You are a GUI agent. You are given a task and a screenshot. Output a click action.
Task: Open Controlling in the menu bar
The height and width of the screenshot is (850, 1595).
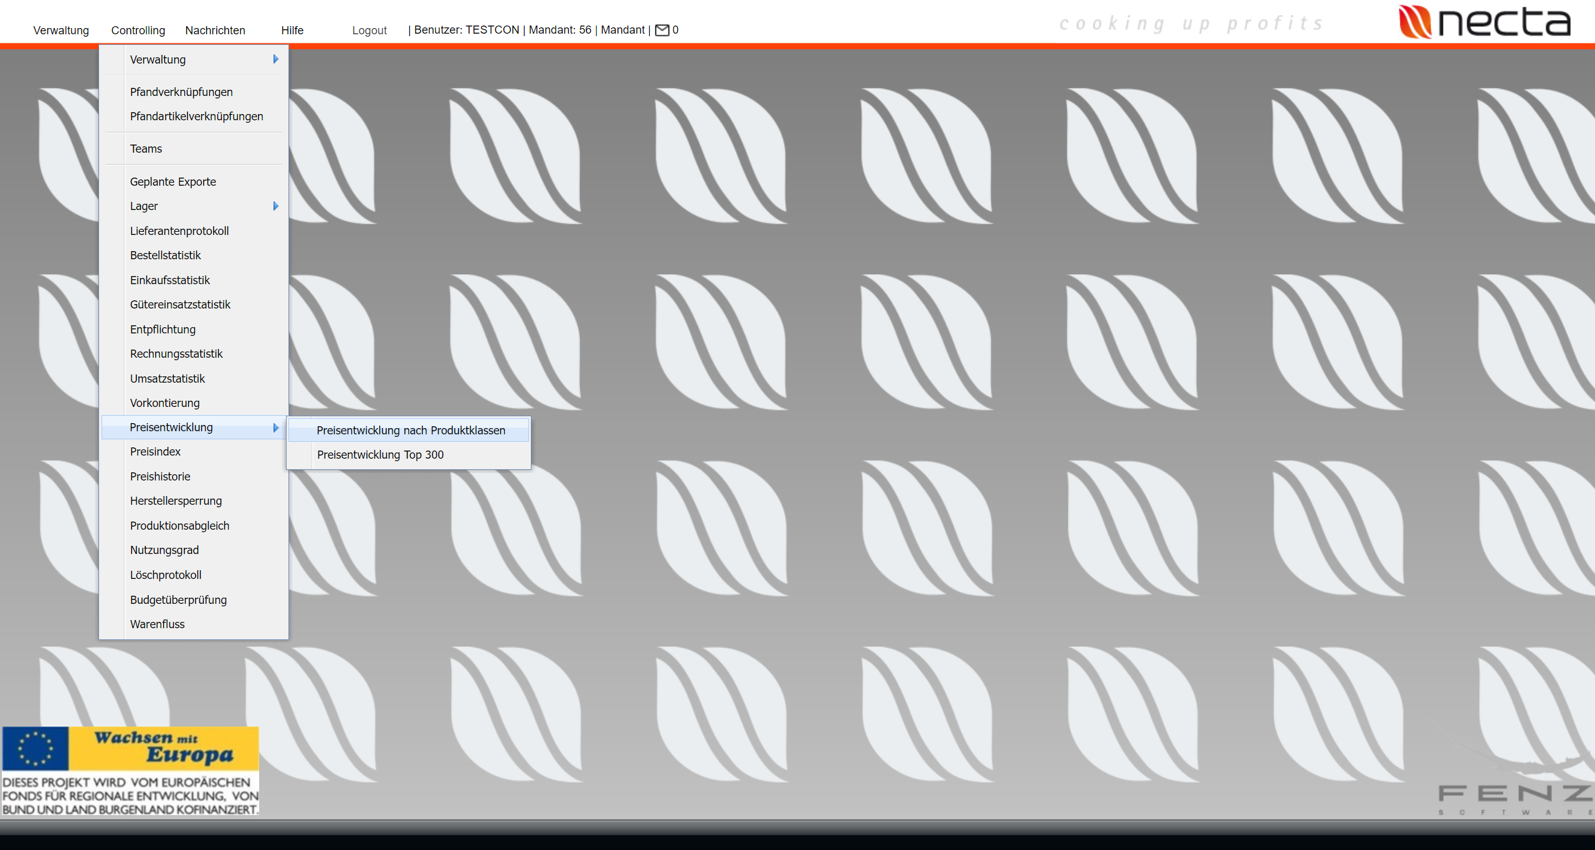(x=138, y=30)
